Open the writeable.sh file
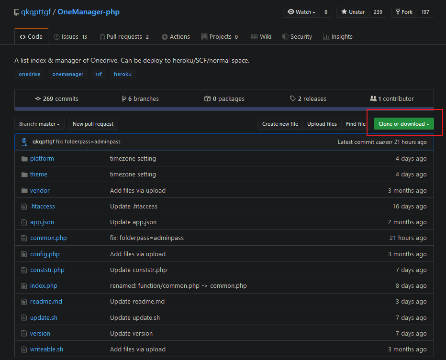Viewport: 446px width, 360px height. pyautogui.click(x=46, y=349)
